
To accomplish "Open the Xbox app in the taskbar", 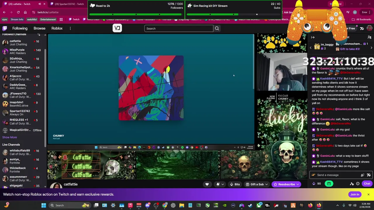I will (x=259, y=205).
